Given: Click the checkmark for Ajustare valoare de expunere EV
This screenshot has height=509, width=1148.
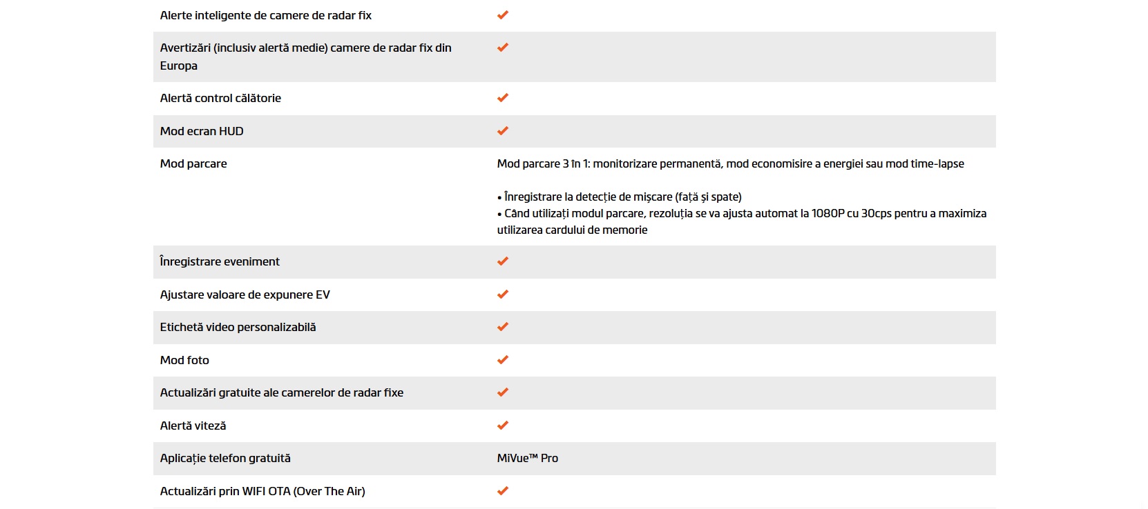Looking at the screenshot, I should [x=503, y=295].
